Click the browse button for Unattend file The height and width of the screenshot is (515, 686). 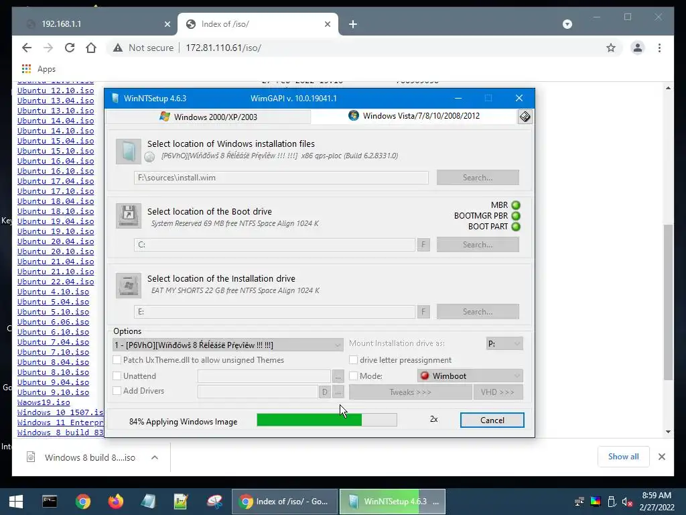pos(338,376)
